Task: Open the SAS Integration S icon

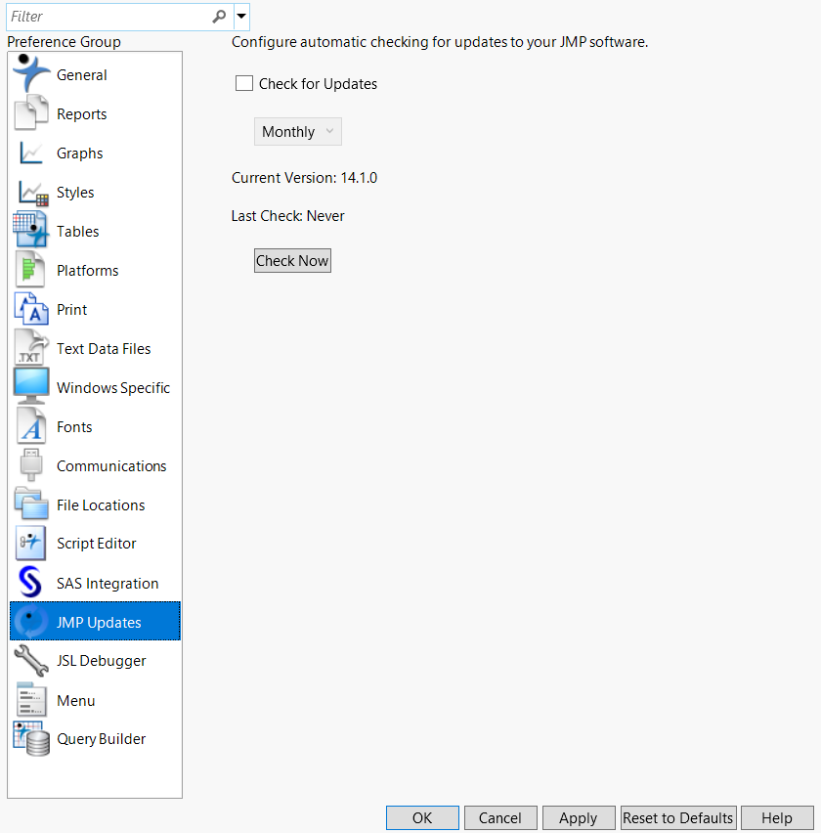Action: click(x=30, y=583)
